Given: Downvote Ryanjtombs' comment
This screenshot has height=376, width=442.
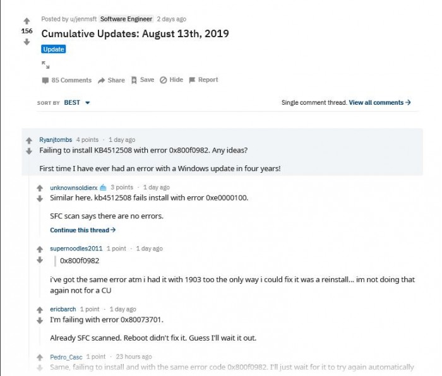Looking at the screenshot, I should coord(28,151).
